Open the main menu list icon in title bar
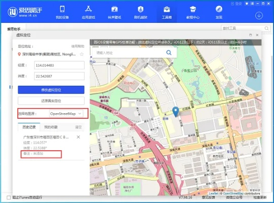Viewport: 274px width, 203px height. pyautogui.click(x=252, y=4)
